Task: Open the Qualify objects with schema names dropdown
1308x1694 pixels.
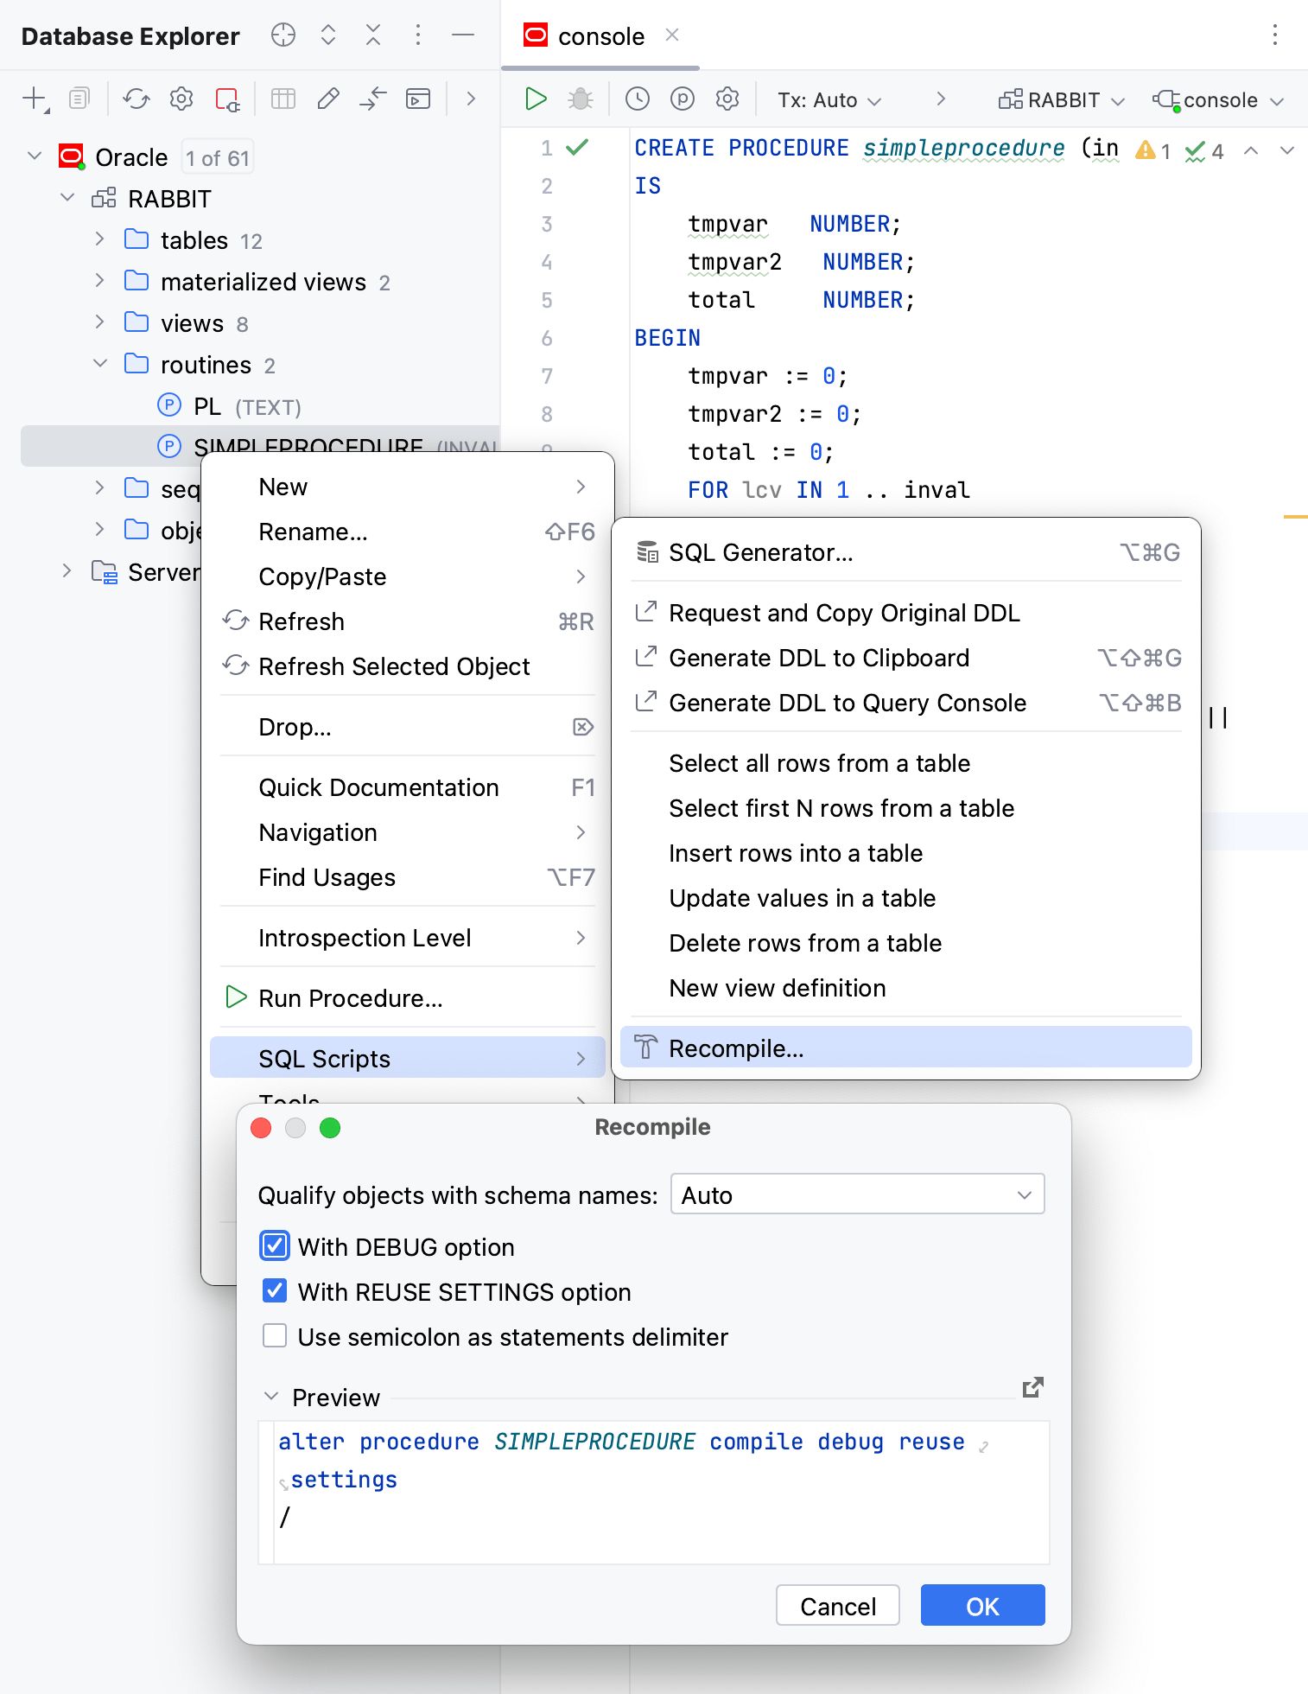Action: tap(857, 1194)
